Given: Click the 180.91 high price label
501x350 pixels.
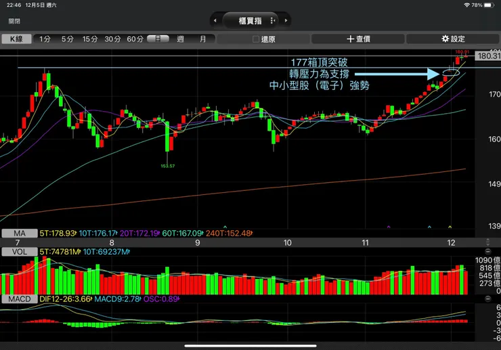Looking at the screenshot, I should pos(462,51).
